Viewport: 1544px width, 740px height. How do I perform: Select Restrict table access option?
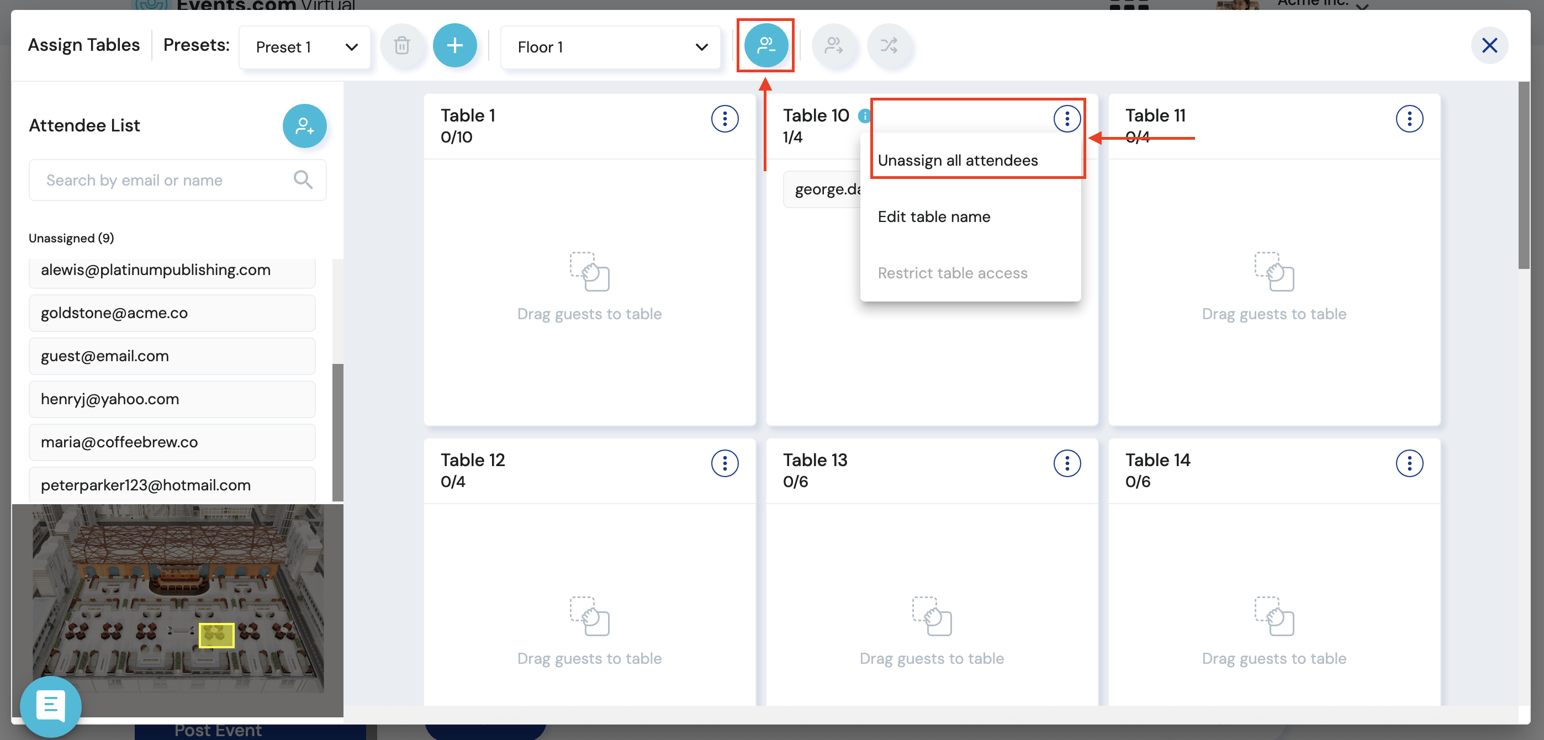click(952, 273)
